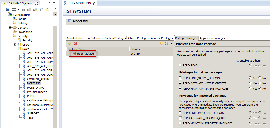Switch to the Granted Roles tab
270x128 pixels.
[76, 38]
